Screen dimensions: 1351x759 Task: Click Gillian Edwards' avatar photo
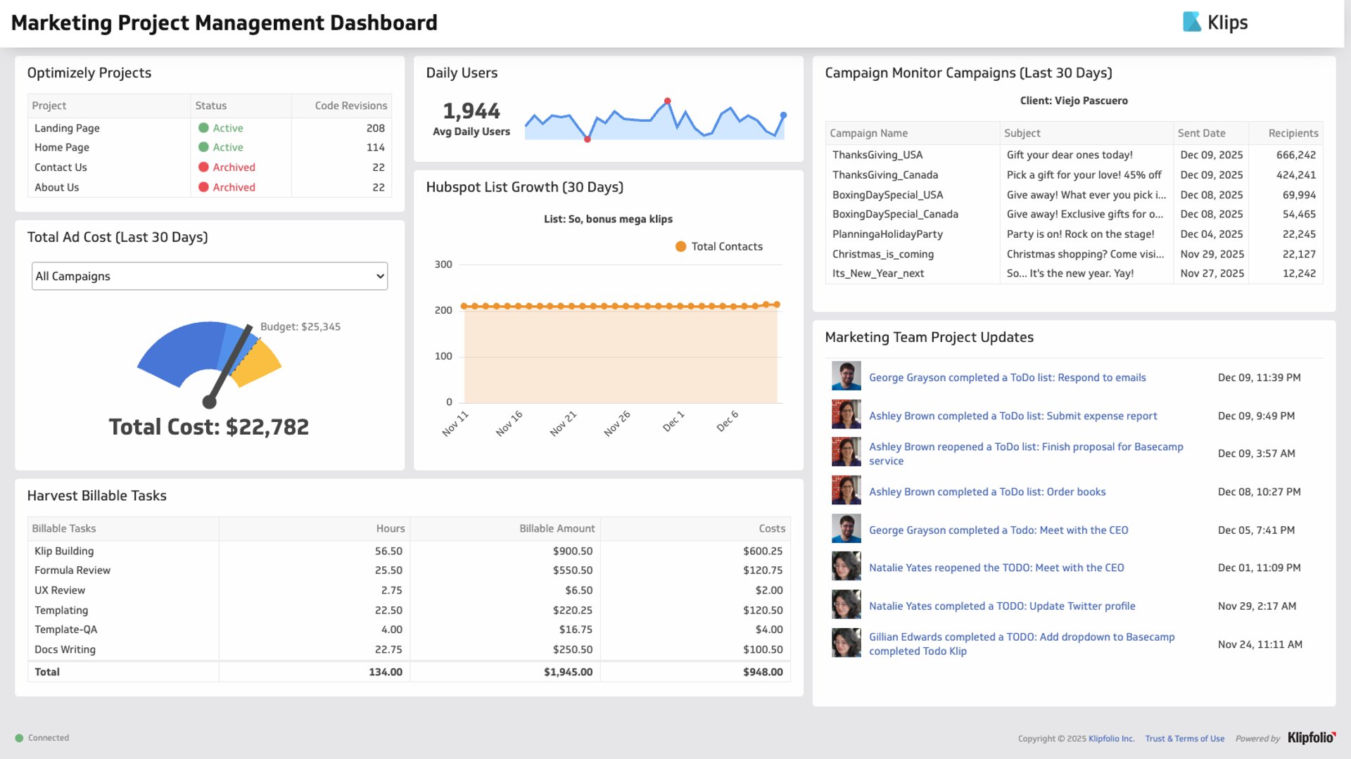(846, 642)
